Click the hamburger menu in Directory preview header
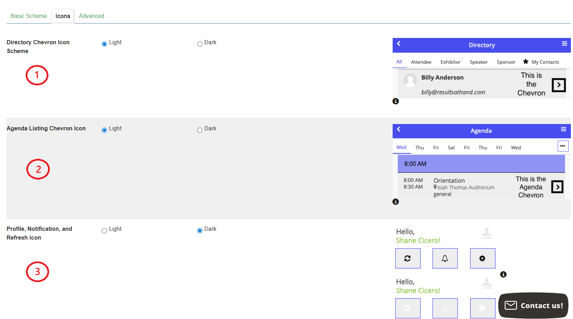 pyautogui.click(x=564, y=44)
